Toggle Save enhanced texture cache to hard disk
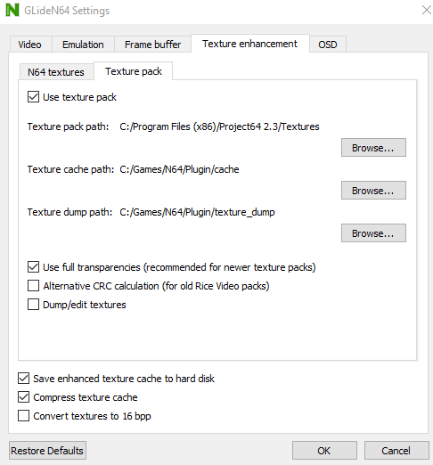The image size is (433, 465). pos(23,379)
